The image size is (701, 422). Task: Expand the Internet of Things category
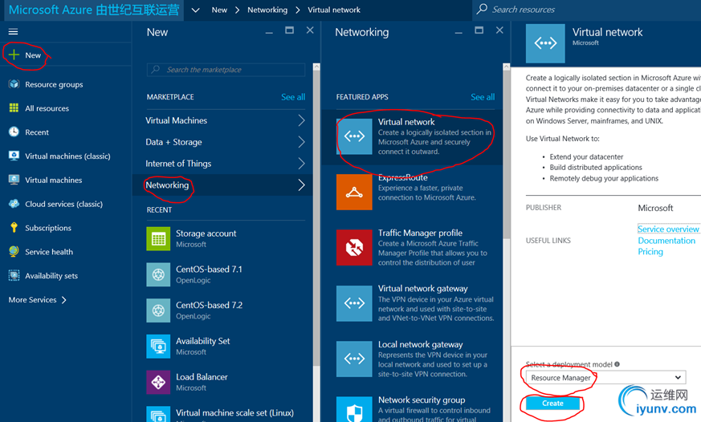[x=226, y=164]
